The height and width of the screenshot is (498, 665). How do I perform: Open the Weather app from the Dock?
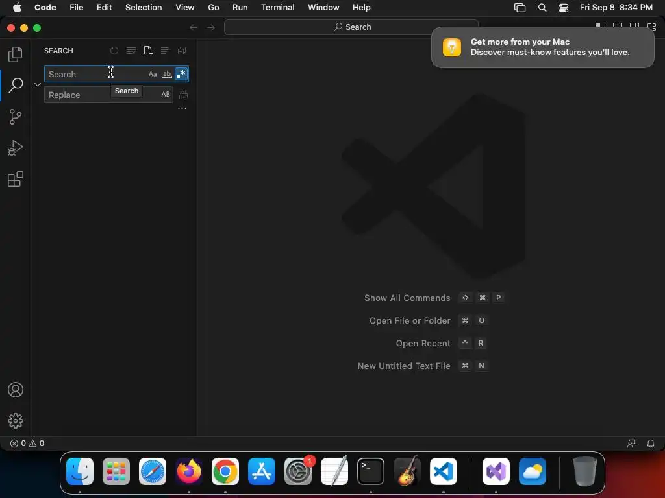click(533, 471)
